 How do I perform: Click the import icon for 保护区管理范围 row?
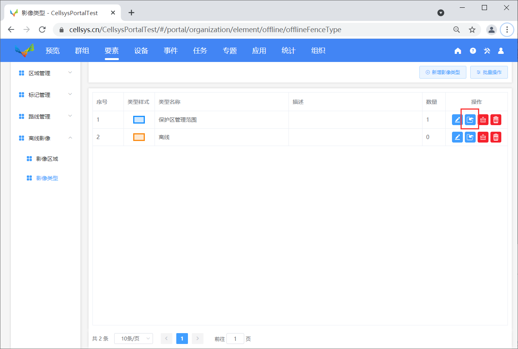coord(470,120)
